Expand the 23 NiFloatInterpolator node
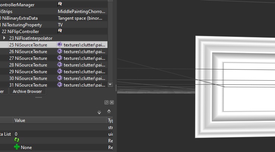This screenshot has width=275, height=152. click(4, 38)
